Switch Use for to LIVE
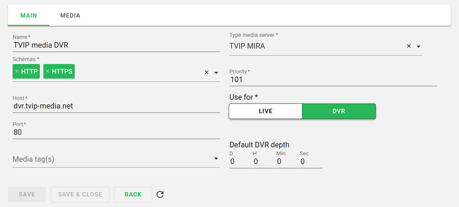The image size is (459, 207). [x=265, y=111]
